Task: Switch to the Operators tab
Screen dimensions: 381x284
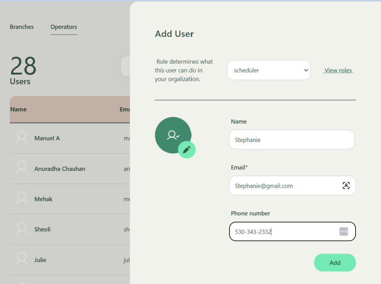Action: click(x=63, y=27)
